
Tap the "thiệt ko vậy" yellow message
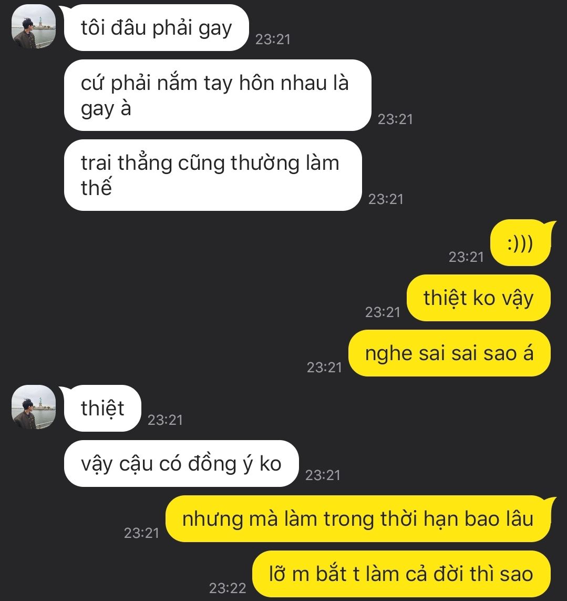(x=479, y=298)
